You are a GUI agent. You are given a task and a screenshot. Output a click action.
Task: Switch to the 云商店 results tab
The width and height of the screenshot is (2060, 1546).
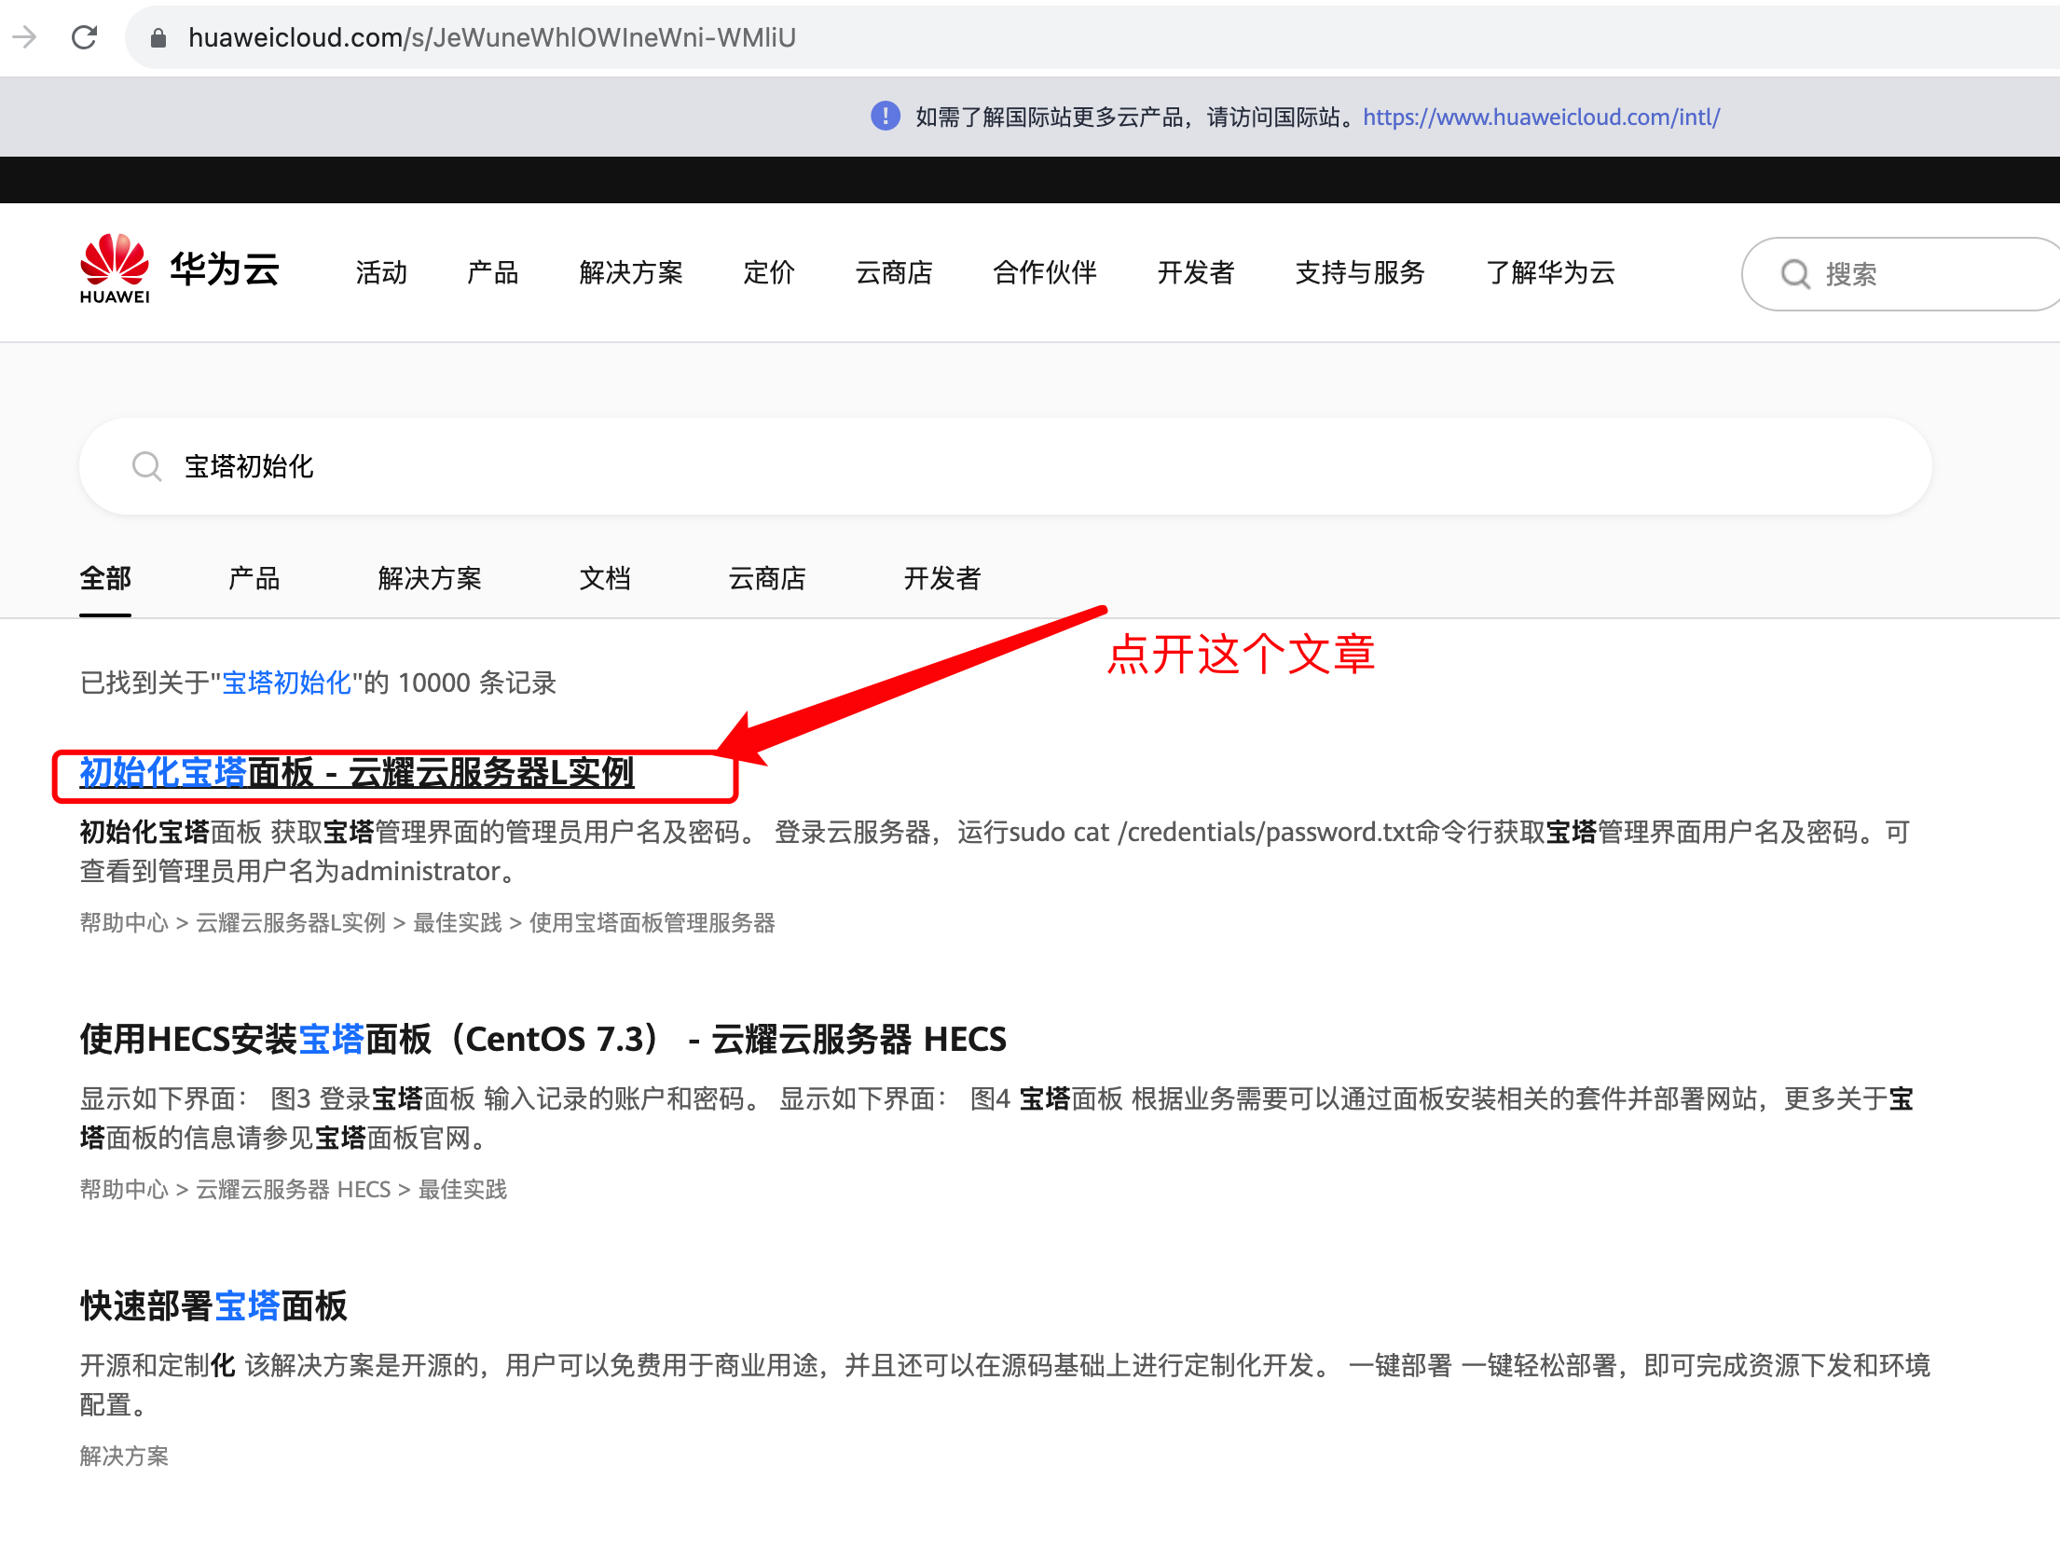pos(767,578)
